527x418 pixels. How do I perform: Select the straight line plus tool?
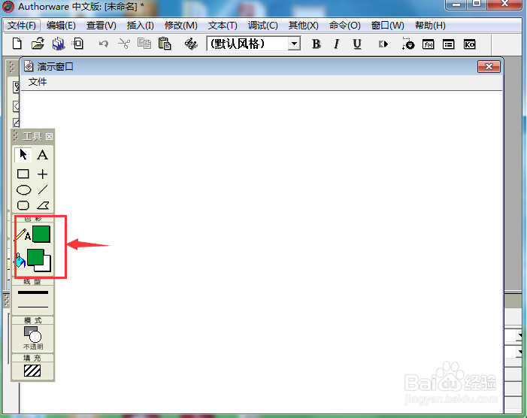42,174
